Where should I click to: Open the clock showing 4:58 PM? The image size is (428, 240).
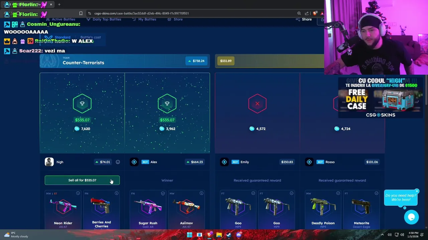coord(413,235)
